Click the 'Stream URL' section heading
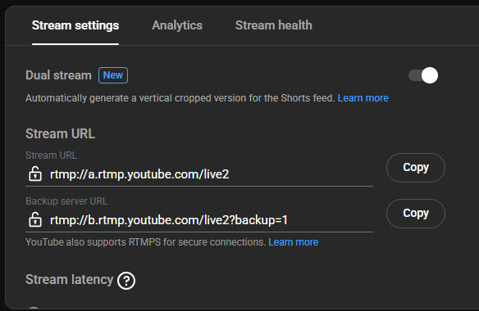The width and height of the screenshot is (479, 311). [x=60, y=134]
